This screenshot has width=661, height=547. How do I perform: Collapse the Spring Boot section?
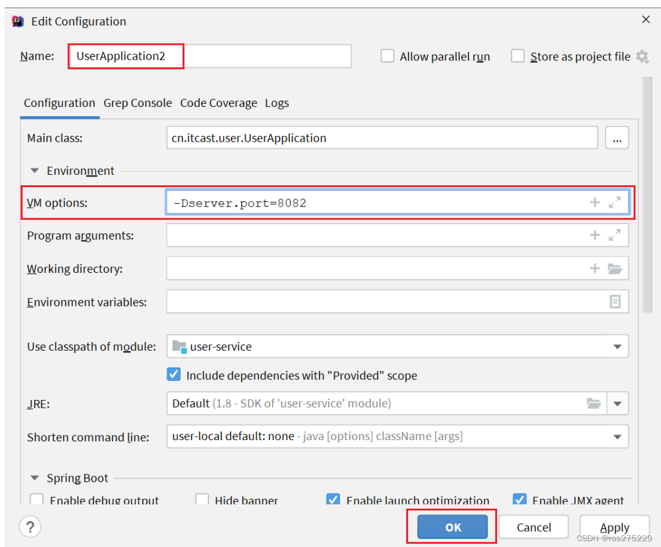(x=34, y=478)
